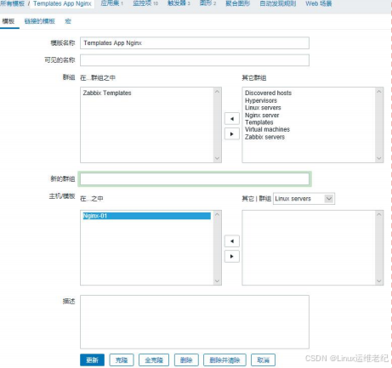
Task: Click the 可见的名称 input field
Action: click(195, 60)
